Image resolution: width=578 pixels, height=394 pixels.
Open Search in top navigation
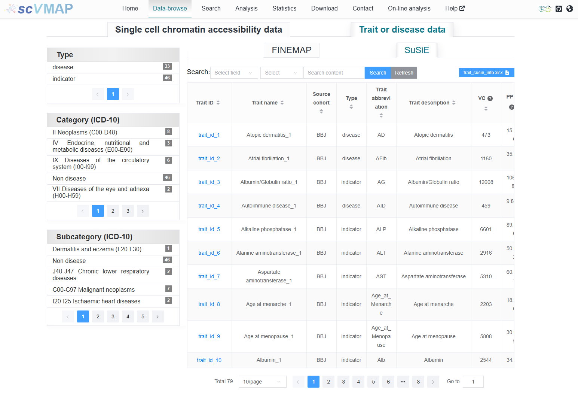[211, 9]
